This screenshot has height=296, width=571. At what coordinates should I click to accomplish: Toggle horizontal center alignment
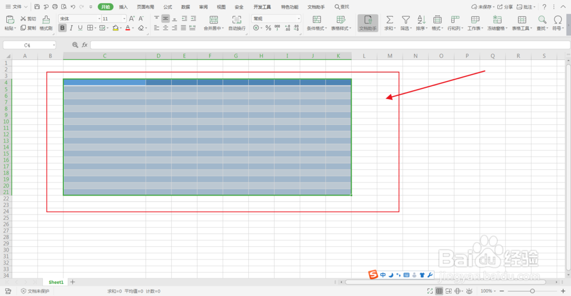click(x=166, y=28)
